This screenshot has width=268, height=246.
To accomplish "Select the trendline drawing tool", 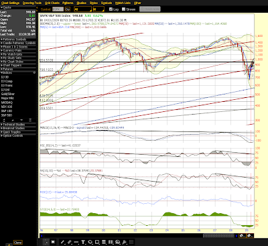I will click(x=63, y=242).
